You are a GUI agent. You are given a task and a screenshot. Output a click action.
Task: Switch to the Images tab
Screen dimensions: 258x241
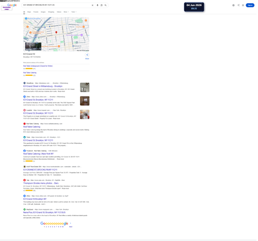pos(43,12)
